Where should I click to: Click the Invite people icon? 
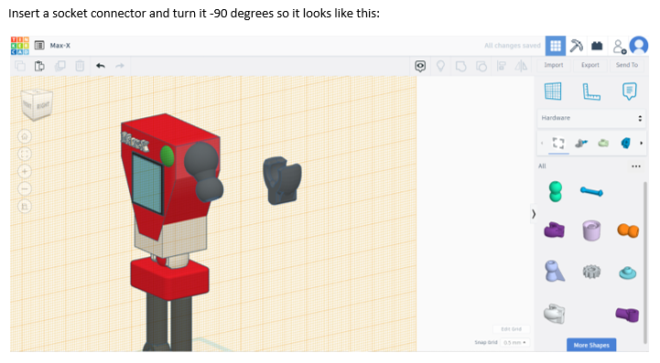[x=619, y=47]
